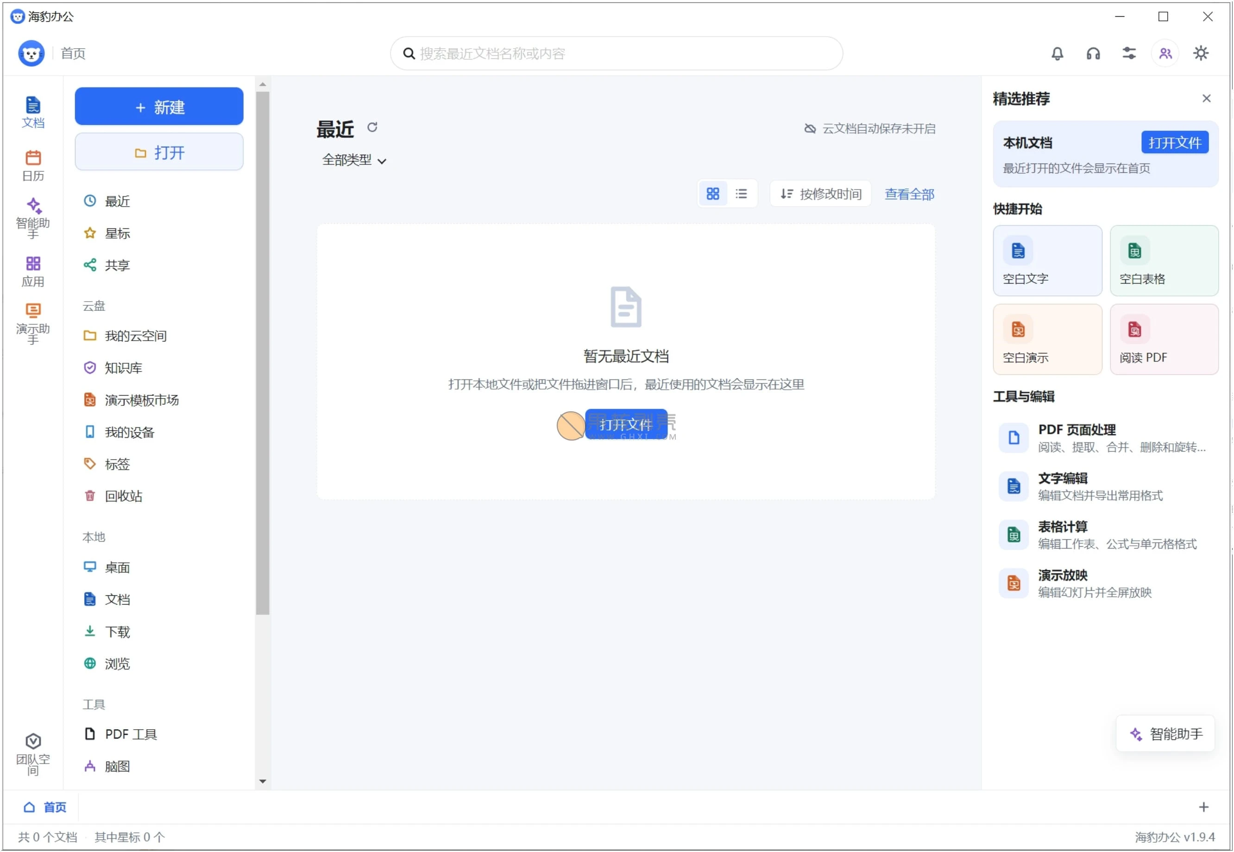The height and width of the screenshot is (852, 1234).
Task: Click 共 0 个文档 status text
Action: pos(48,837)
